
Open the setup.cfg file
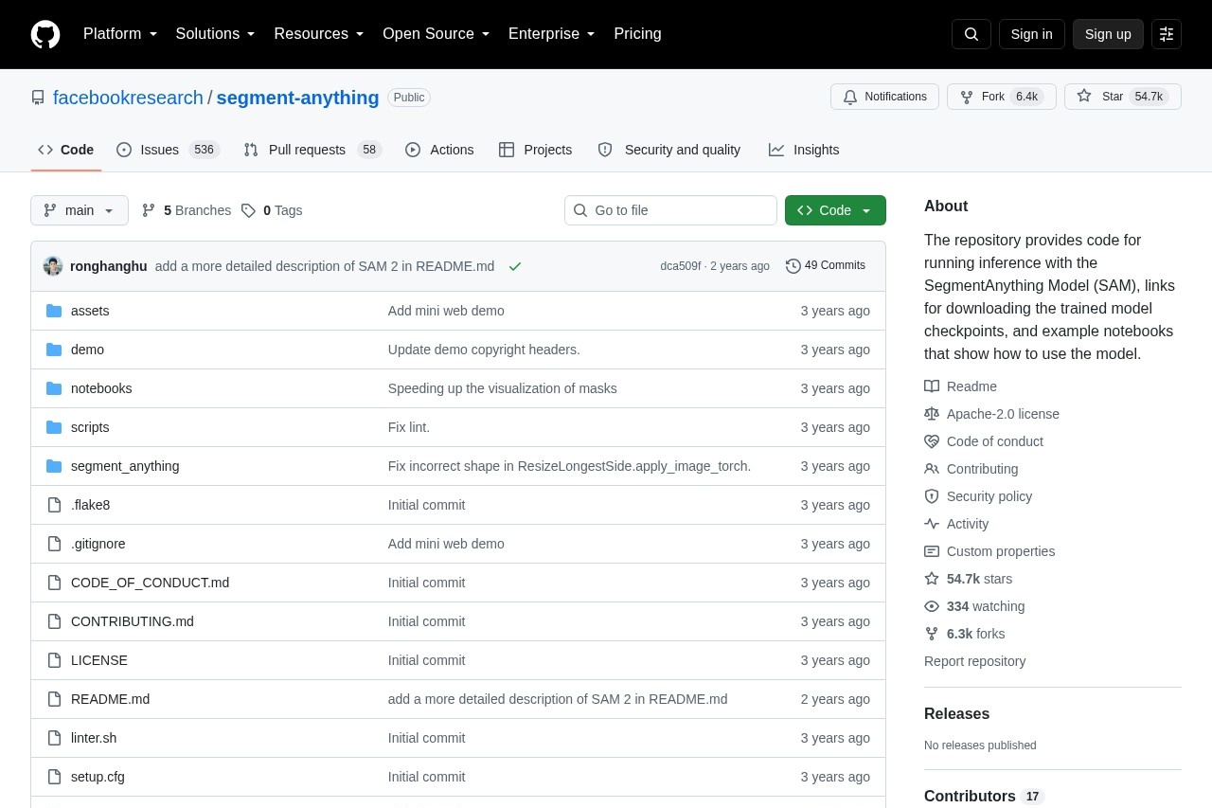coord(98,777)
